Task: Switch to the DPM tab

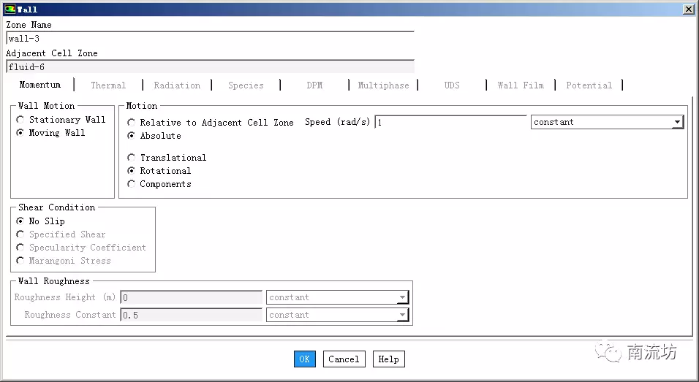Action: coord(314,85)
